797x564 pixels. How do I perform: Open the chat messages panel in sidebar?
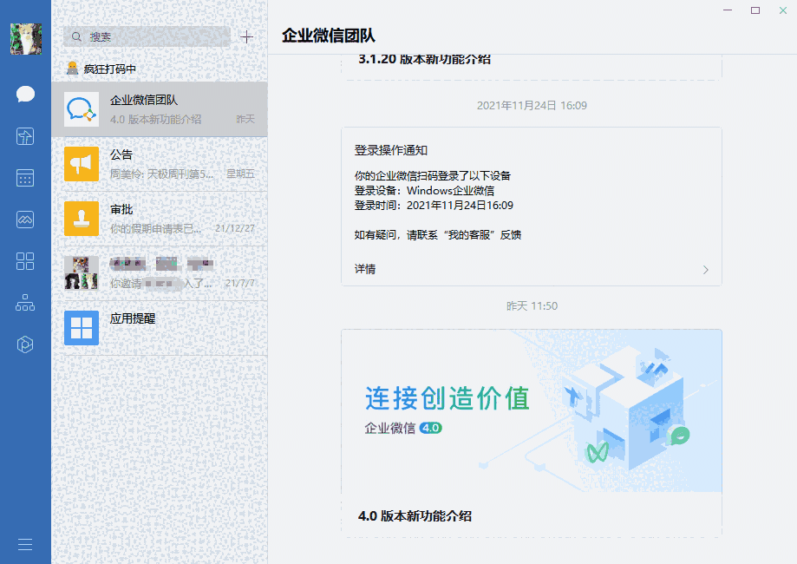pos(24,94)
